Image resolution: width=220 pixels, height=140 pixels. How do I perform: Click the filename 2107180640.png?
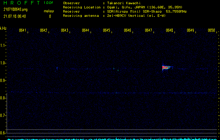[x=16, y=9]
